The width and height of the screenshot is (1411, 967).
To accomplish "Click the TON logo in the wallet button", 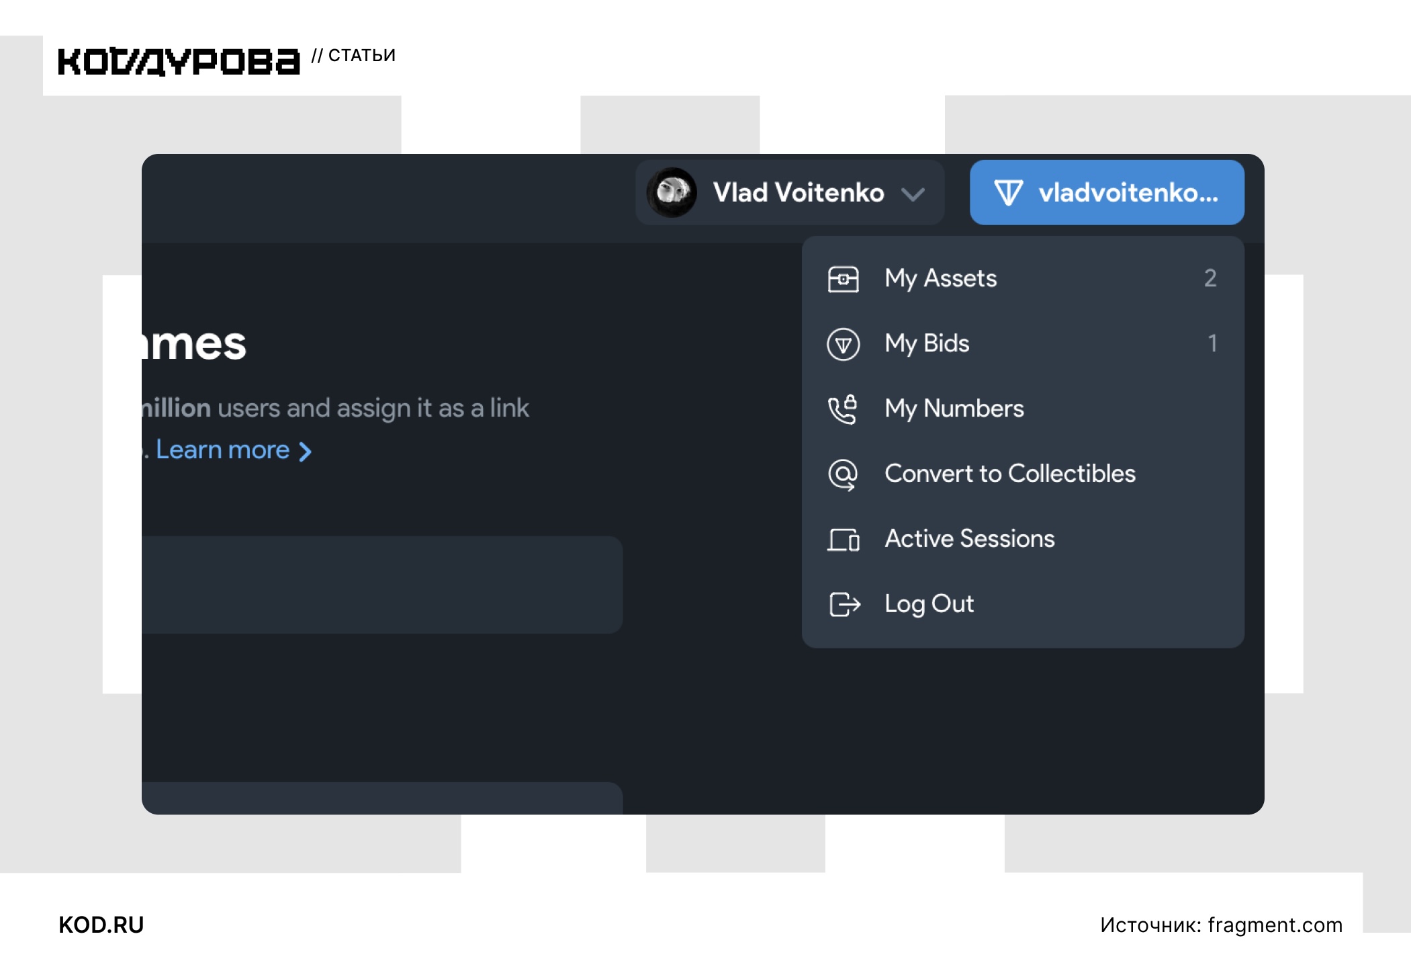I will (x=1008, y=193).
